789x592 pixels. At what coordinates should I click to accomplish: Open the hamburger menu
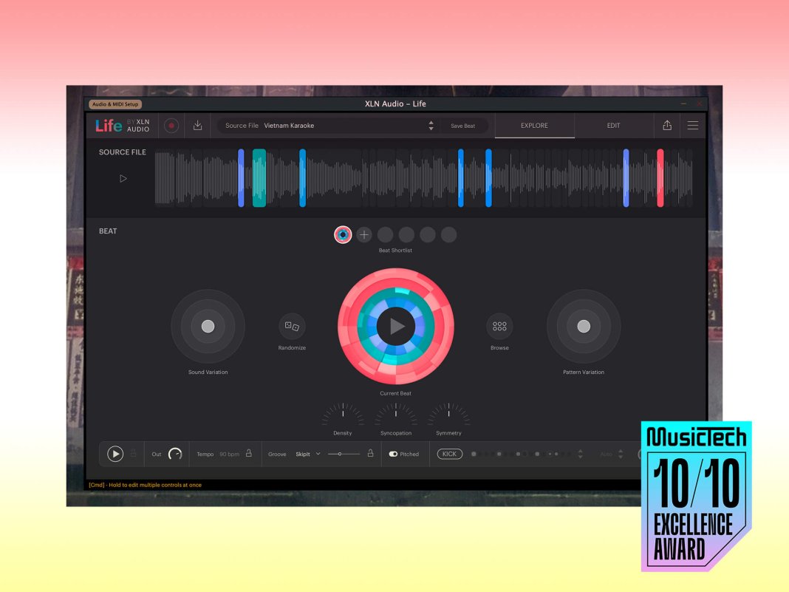pos(693,126)
